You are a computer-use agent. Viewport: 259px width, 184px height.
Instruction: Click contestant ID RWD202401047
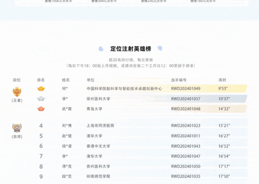pos(186,156)
